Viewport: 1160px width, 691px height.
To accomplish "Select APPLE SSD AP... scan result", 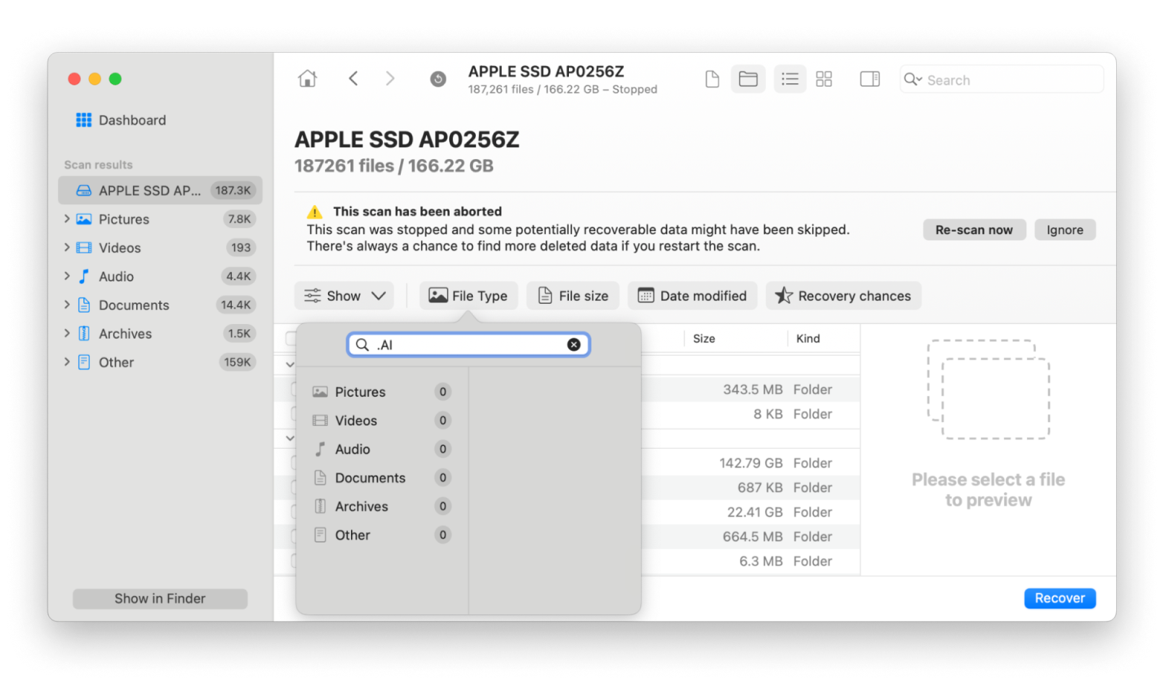I will (x=160, y=190).
